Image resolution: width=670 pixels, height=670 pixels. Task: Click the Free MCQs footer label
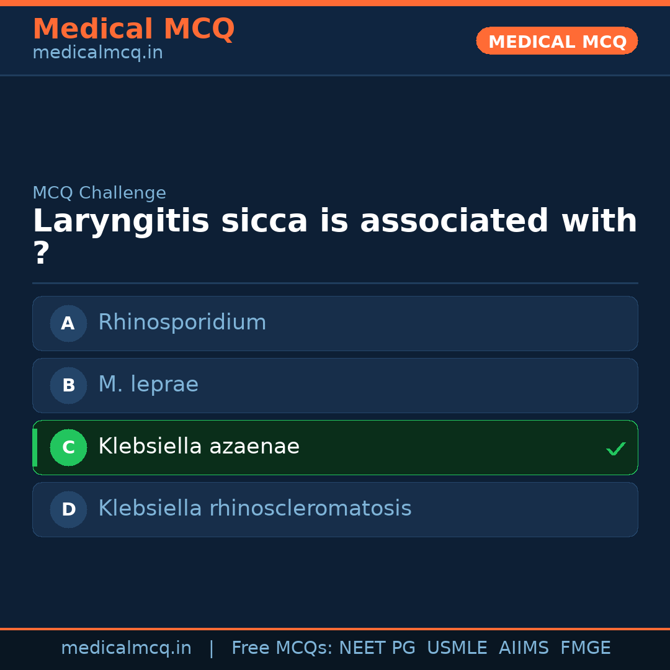[282, 648]
